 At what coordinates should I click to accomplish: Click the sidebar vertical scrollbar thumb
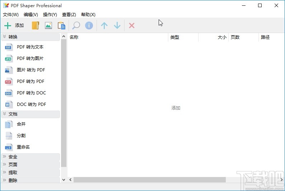tap(64, 103)
